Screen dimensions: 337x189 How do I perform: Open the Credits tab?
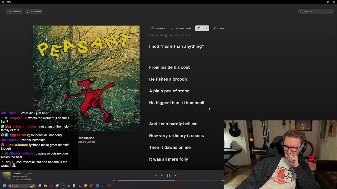click(x=219, y=28)
